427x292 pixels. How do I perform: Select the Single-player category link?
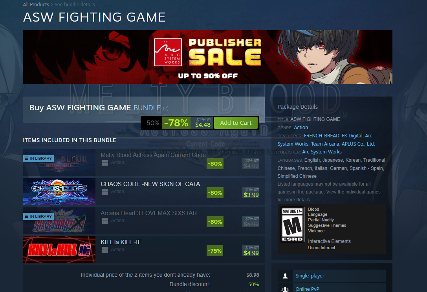310,276
